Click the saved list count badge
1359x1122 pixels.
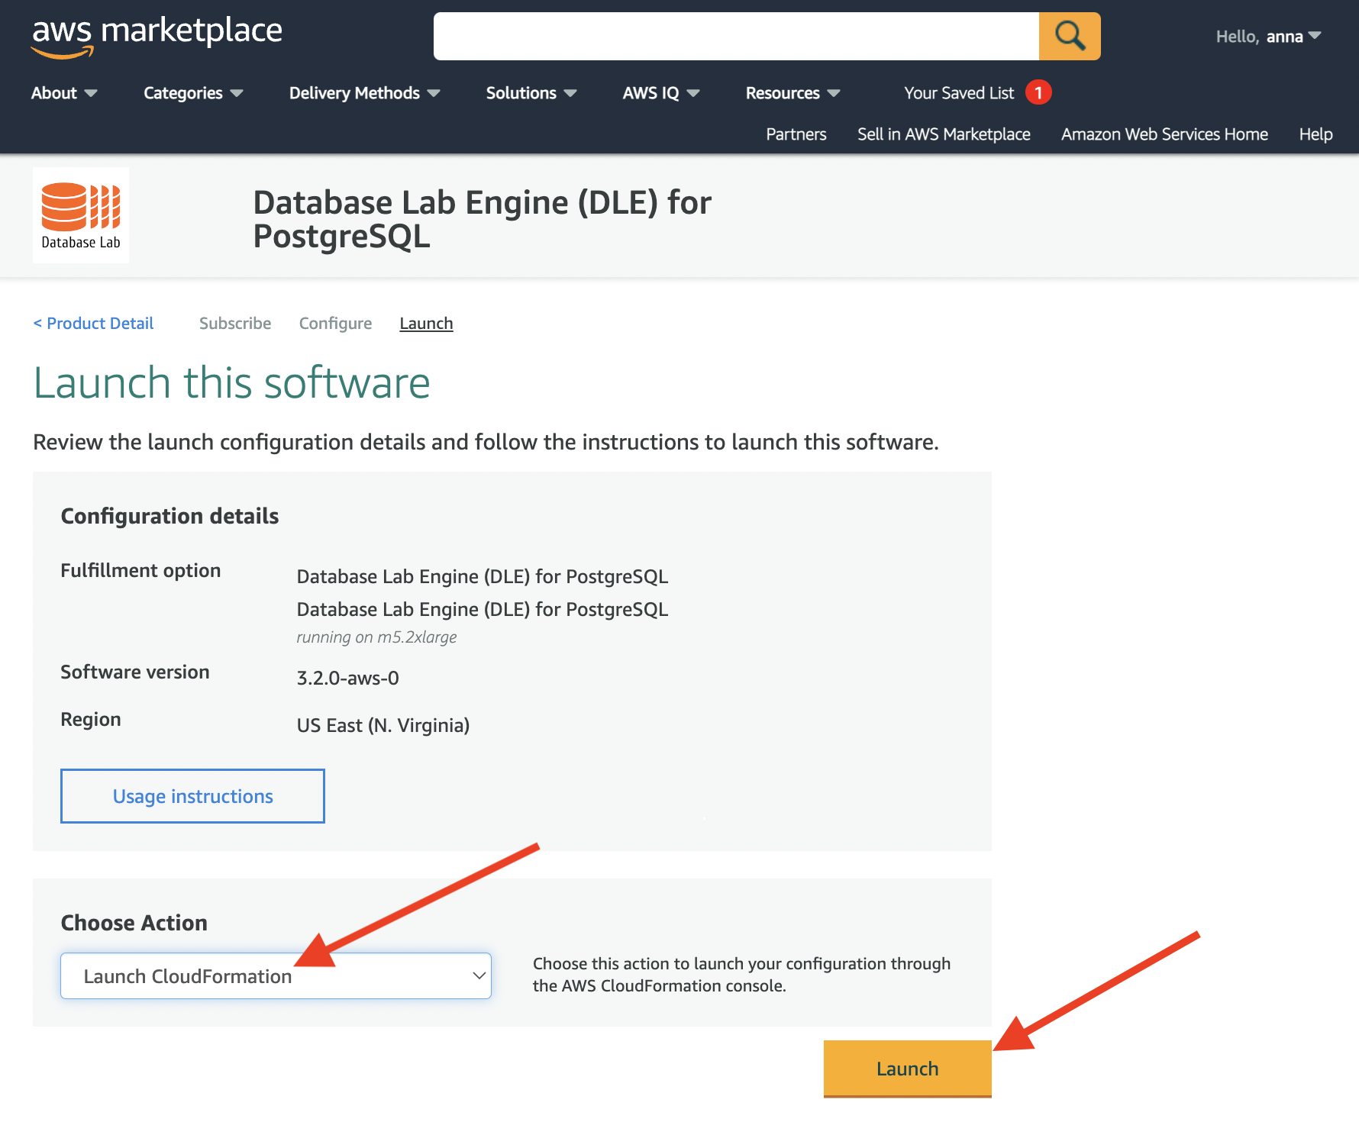click(1038, 92)
